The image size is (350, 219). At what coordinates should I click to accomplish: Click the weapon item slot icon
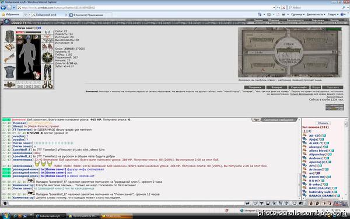[x=9, y=58]
